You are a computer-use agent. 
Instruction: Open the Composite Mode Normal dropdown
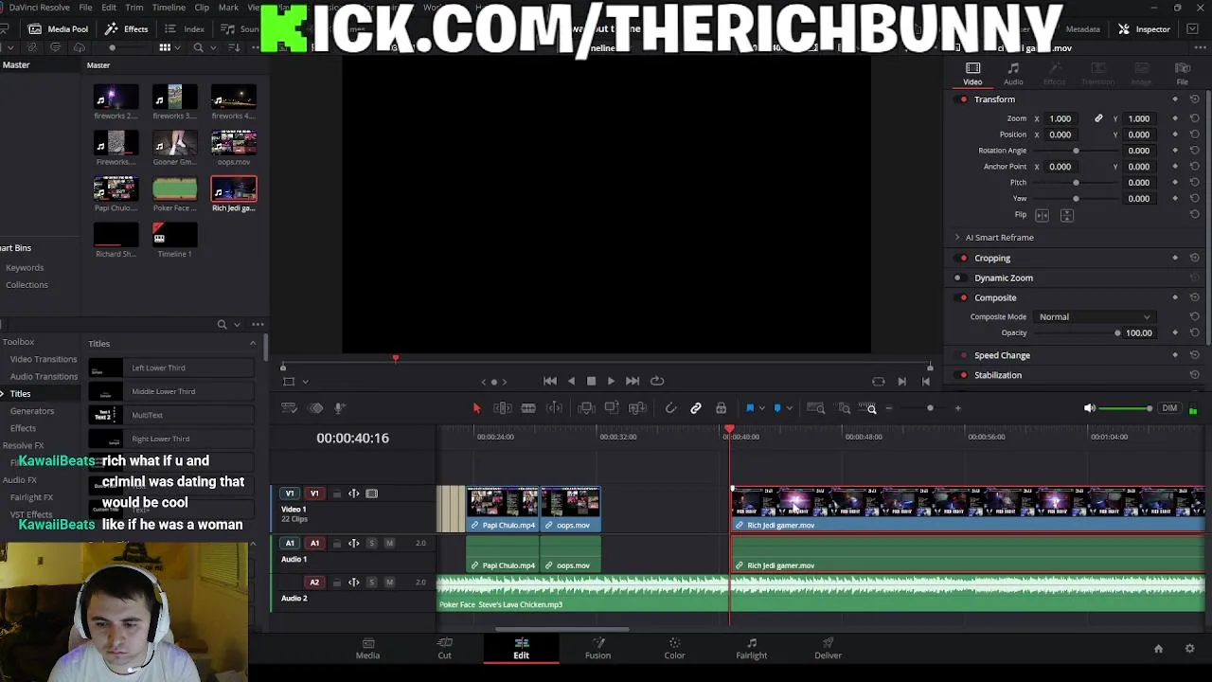(x=1095, y=317)
